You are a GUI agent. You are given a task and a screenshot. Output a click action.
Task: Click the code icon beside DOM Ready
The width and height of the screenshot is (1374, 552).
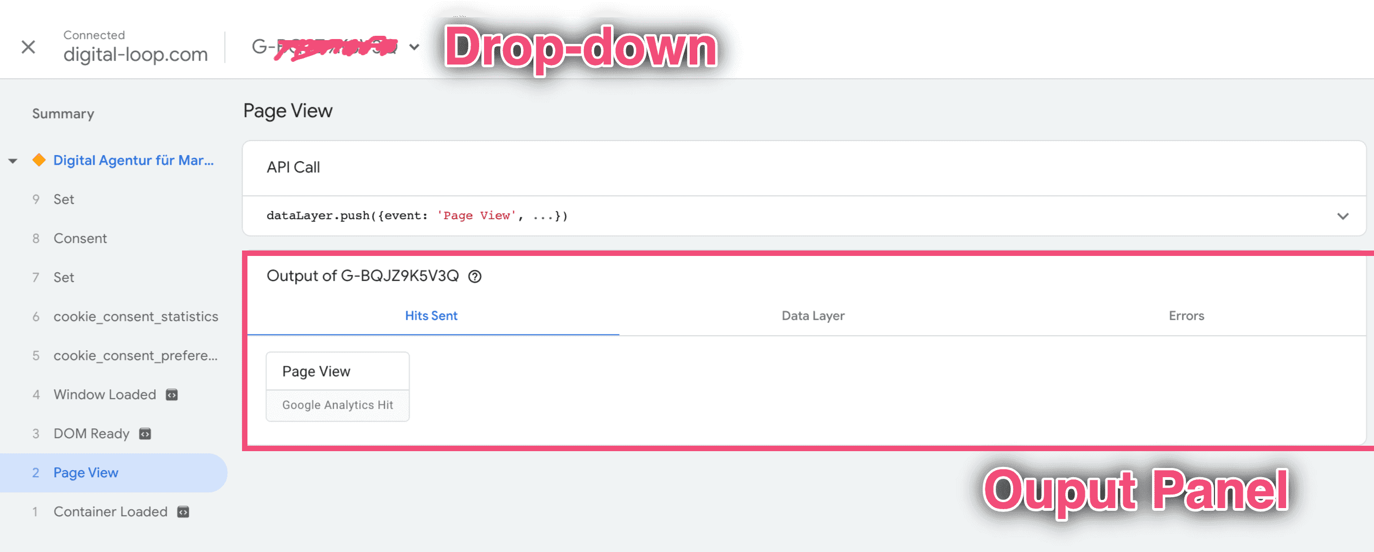145,434
